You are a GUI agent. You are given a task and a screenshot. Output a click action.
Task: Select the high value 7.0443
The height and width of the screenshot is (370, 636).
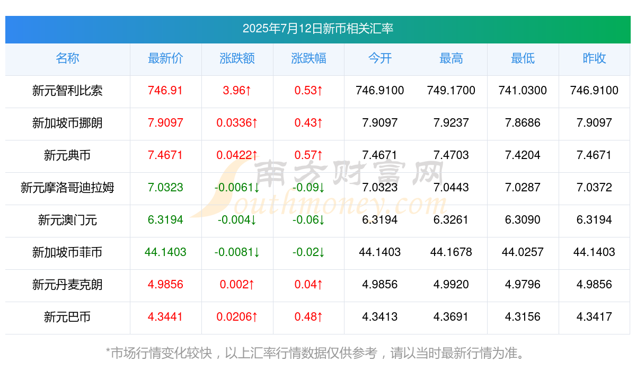[451, 188]
